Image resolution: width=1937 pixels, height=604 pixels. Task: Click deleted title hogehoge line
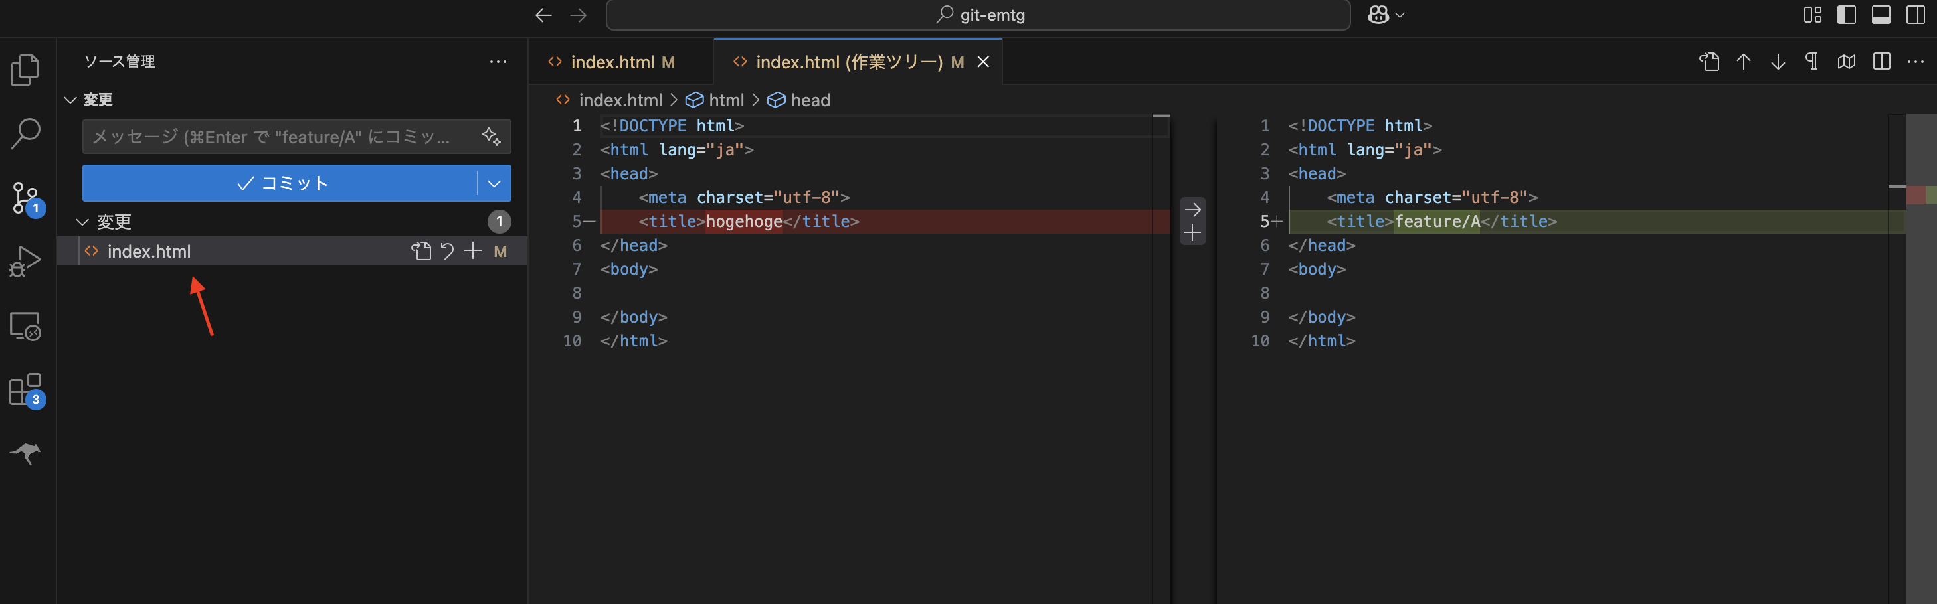pos(884,221)
